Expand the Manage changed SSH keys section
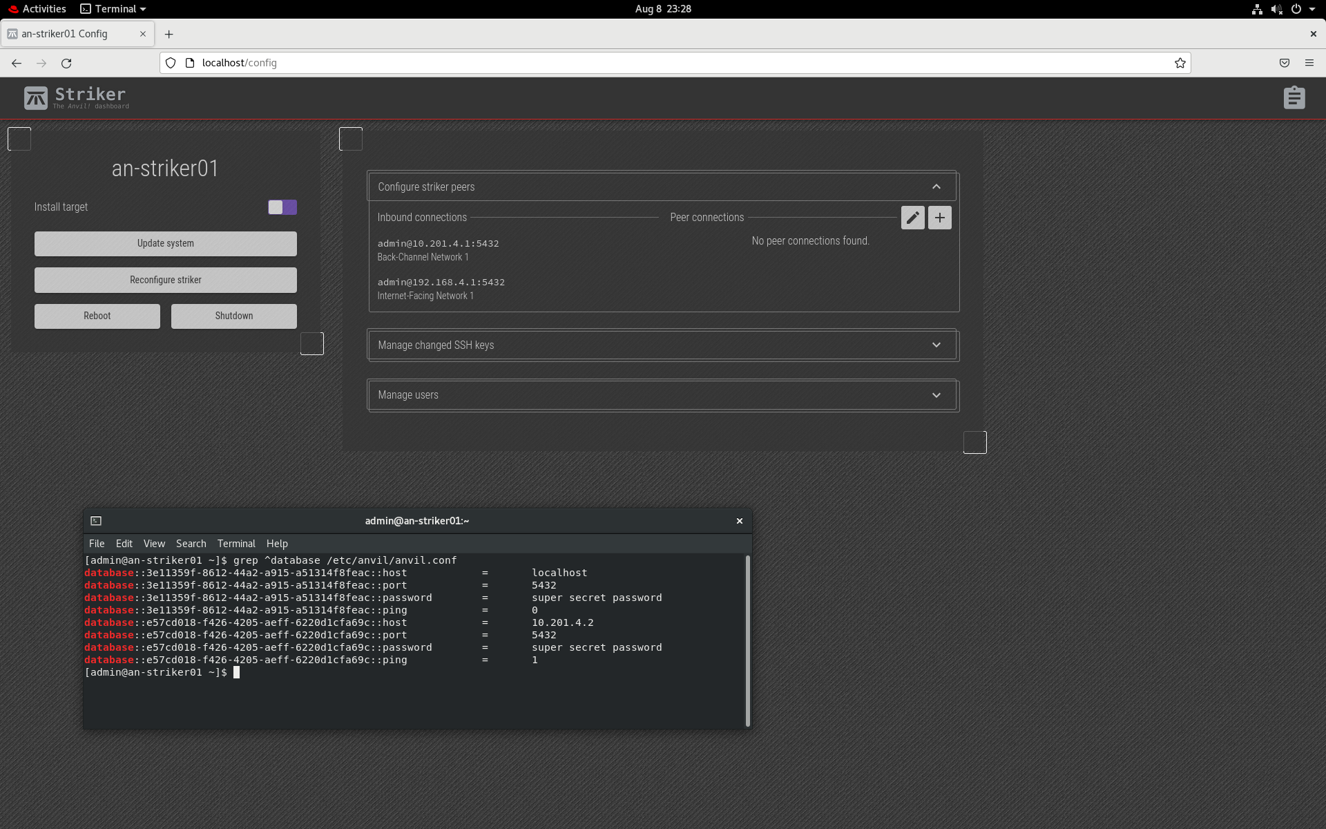This screenshot has width=1326, height=829. pyautogui.click(x=936, y=345)
